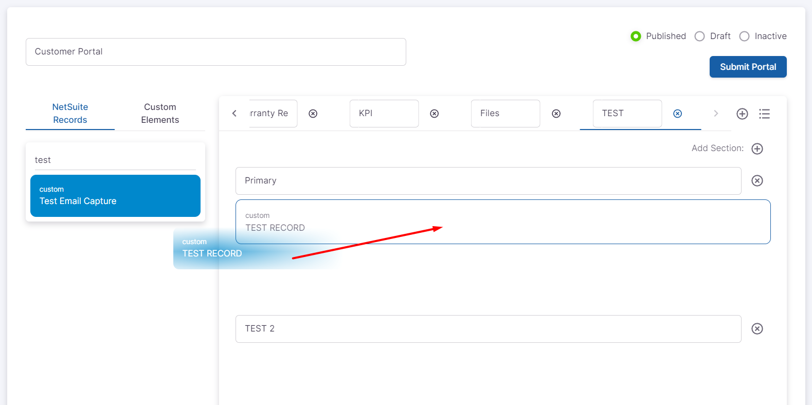Image resolution: width=812 pixels, height=405 pixels.
Task: Set portal status to Draft
Action: (x=699, y=36)
